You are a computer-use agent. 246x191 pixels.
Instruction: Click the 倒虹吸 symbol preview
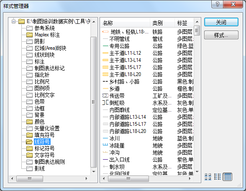click(105, 103)
